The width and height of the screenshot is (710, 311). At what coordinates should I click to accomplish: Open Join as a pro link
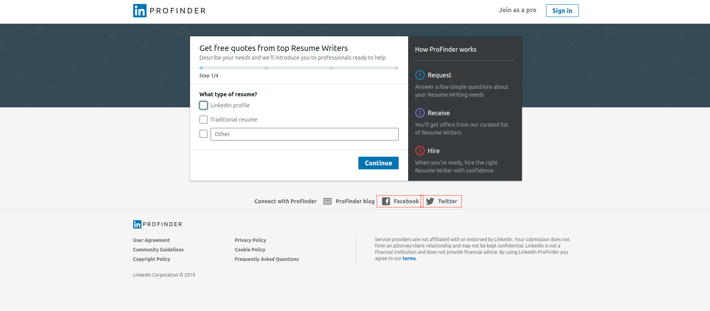coord(517,10)
